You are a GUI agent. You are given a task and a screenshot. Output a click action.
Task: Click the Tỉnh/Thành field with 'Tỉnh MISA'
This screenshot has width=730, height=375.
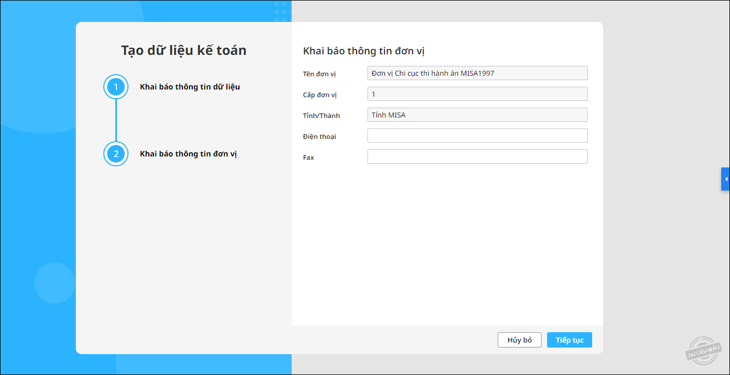[477, 115]
